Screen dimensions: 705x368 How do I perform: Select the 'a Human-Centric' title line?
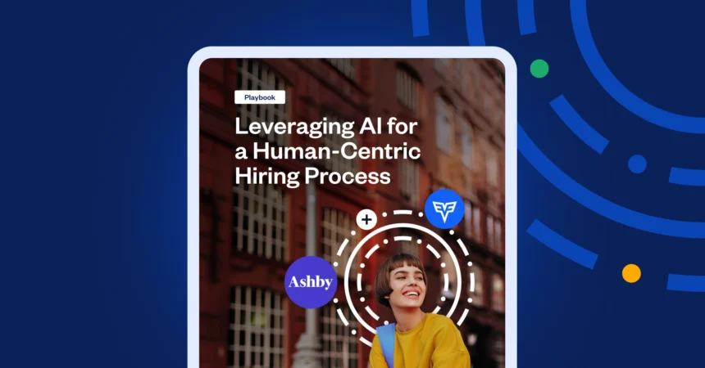pos(328,151)
